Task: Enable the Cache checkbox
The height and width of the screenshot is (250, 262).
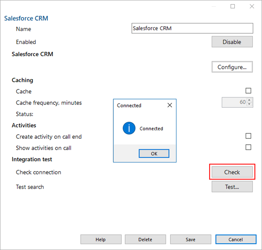Action: click(248, 91)
